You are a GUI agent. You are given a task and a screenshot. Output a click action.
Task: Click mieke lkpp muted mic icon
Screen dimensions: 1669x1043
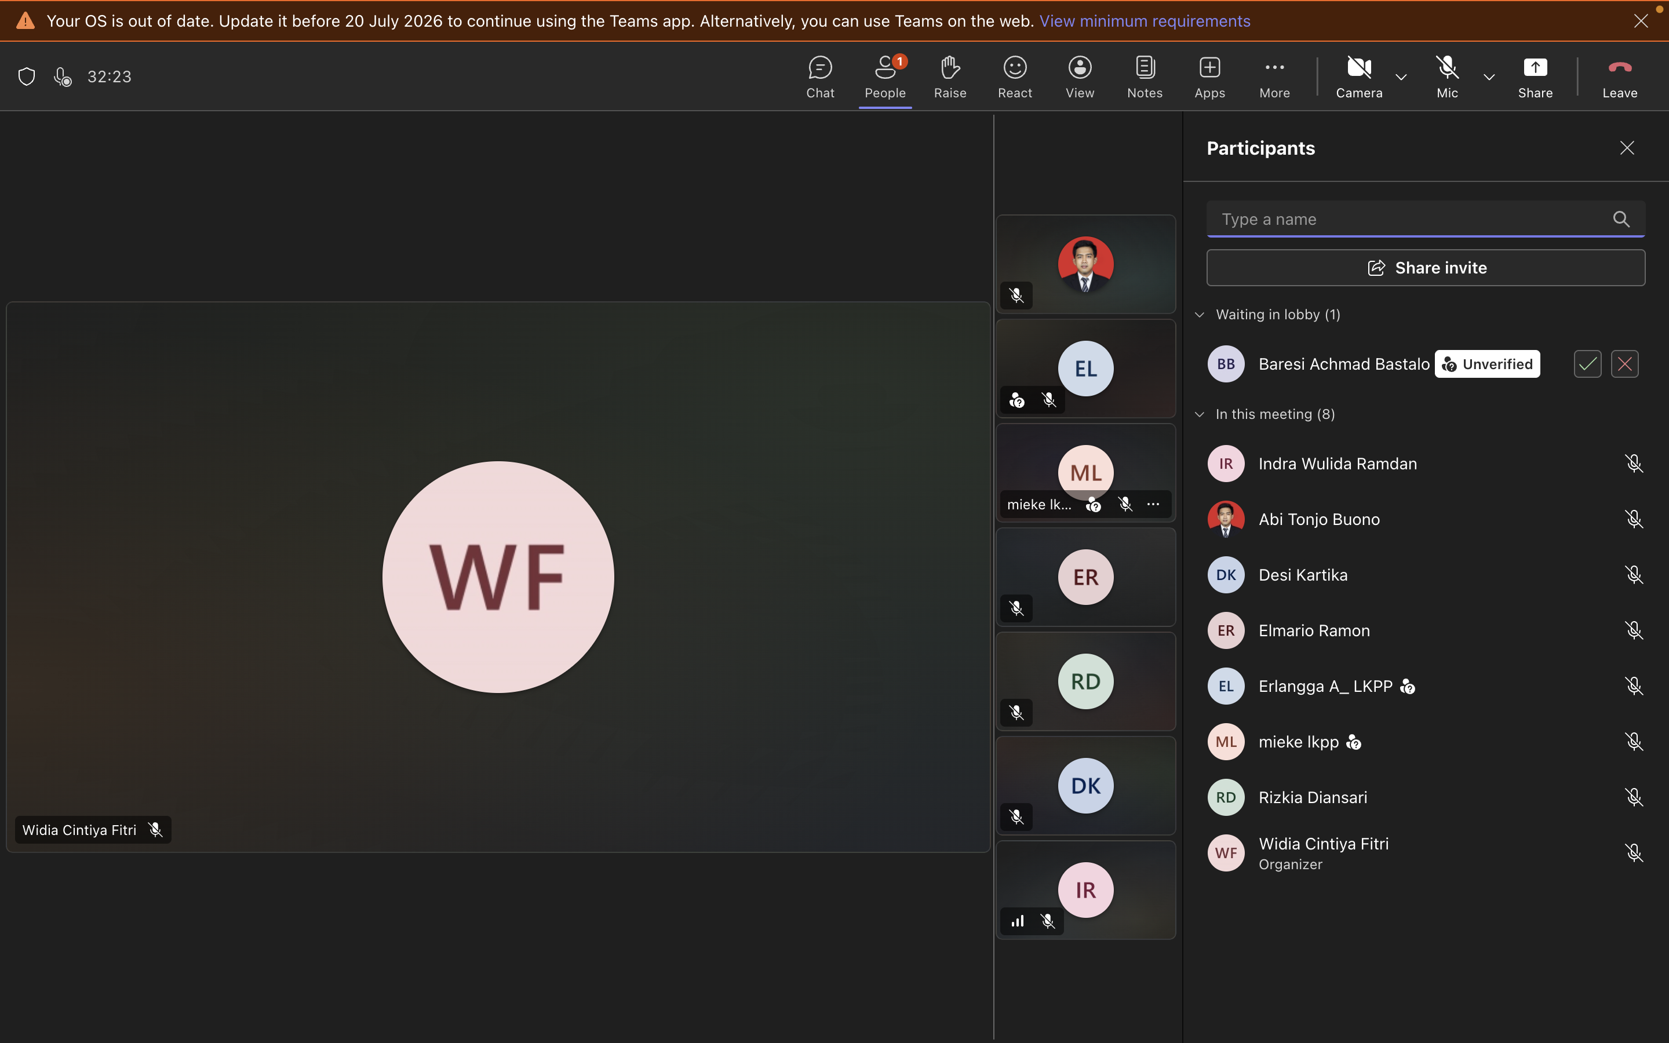pyautogui.click(x=1633, y=742)
